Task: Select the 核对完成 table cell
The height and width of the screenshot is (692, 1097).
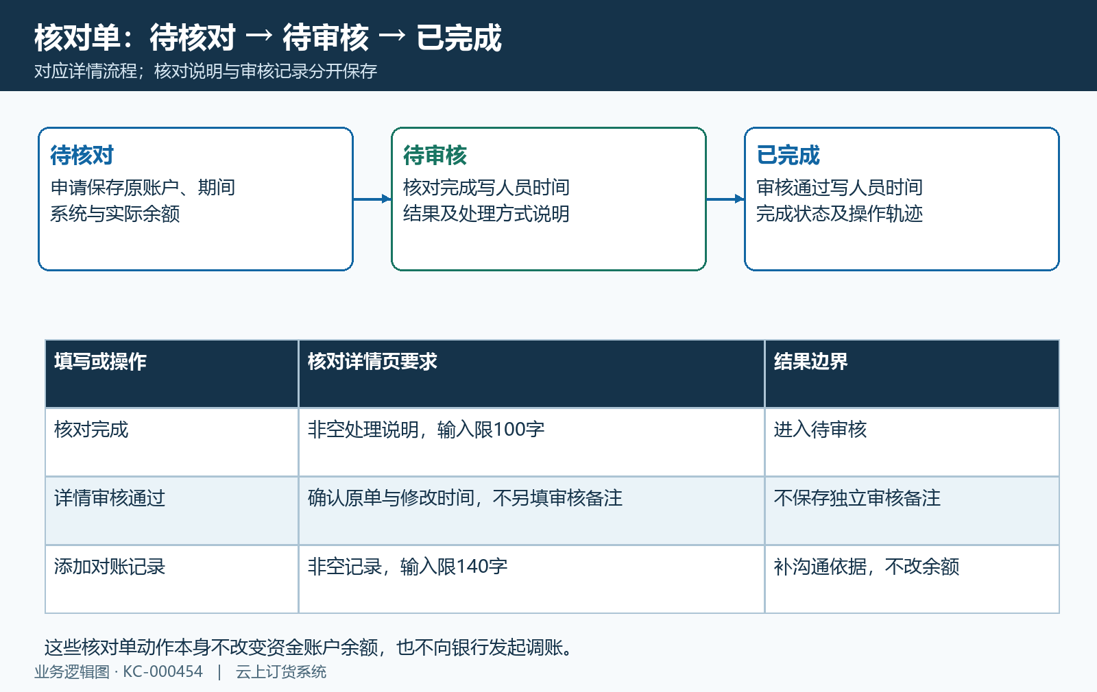Action: point(172,442)
